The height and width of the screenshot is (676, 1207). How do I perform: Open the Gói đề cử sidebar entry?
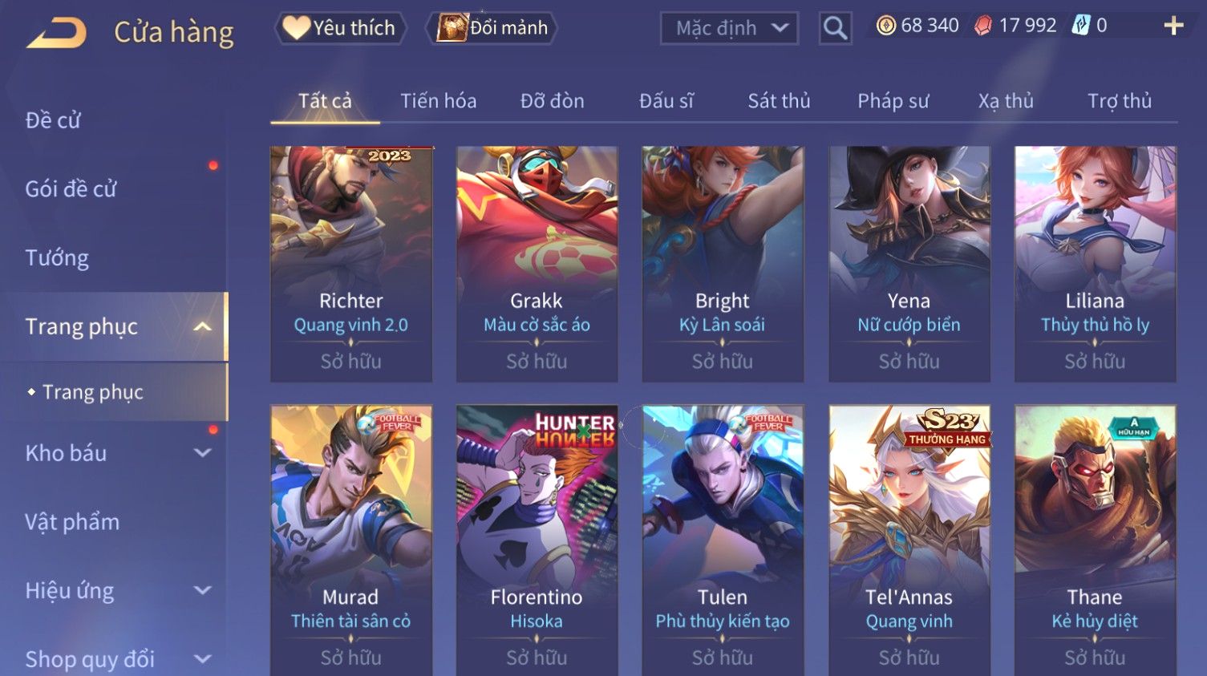point(71,189)
